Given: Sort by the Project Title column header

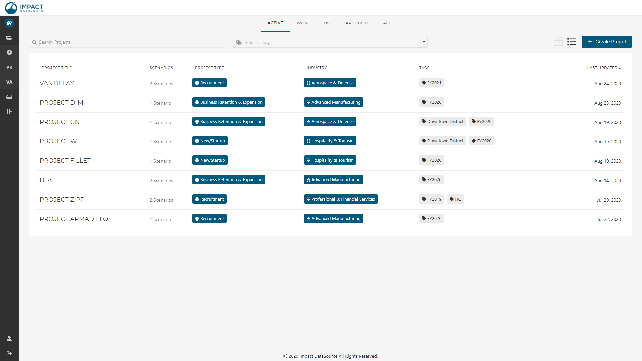Looking at the screenshot, I should [x=57, y=68].
